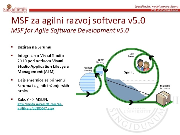Click the 'Product Planning' diagram label

[88, 69]
